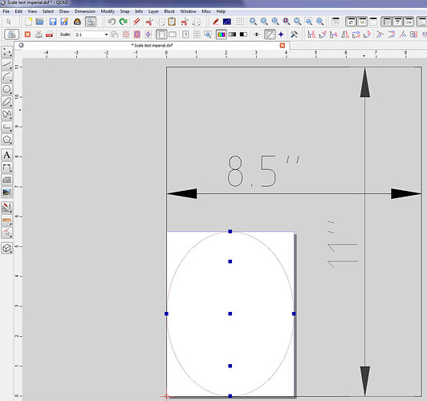The image size is (427, 401).
Task: Close the Scale test imperial.dxf tab
Action: 283,46
